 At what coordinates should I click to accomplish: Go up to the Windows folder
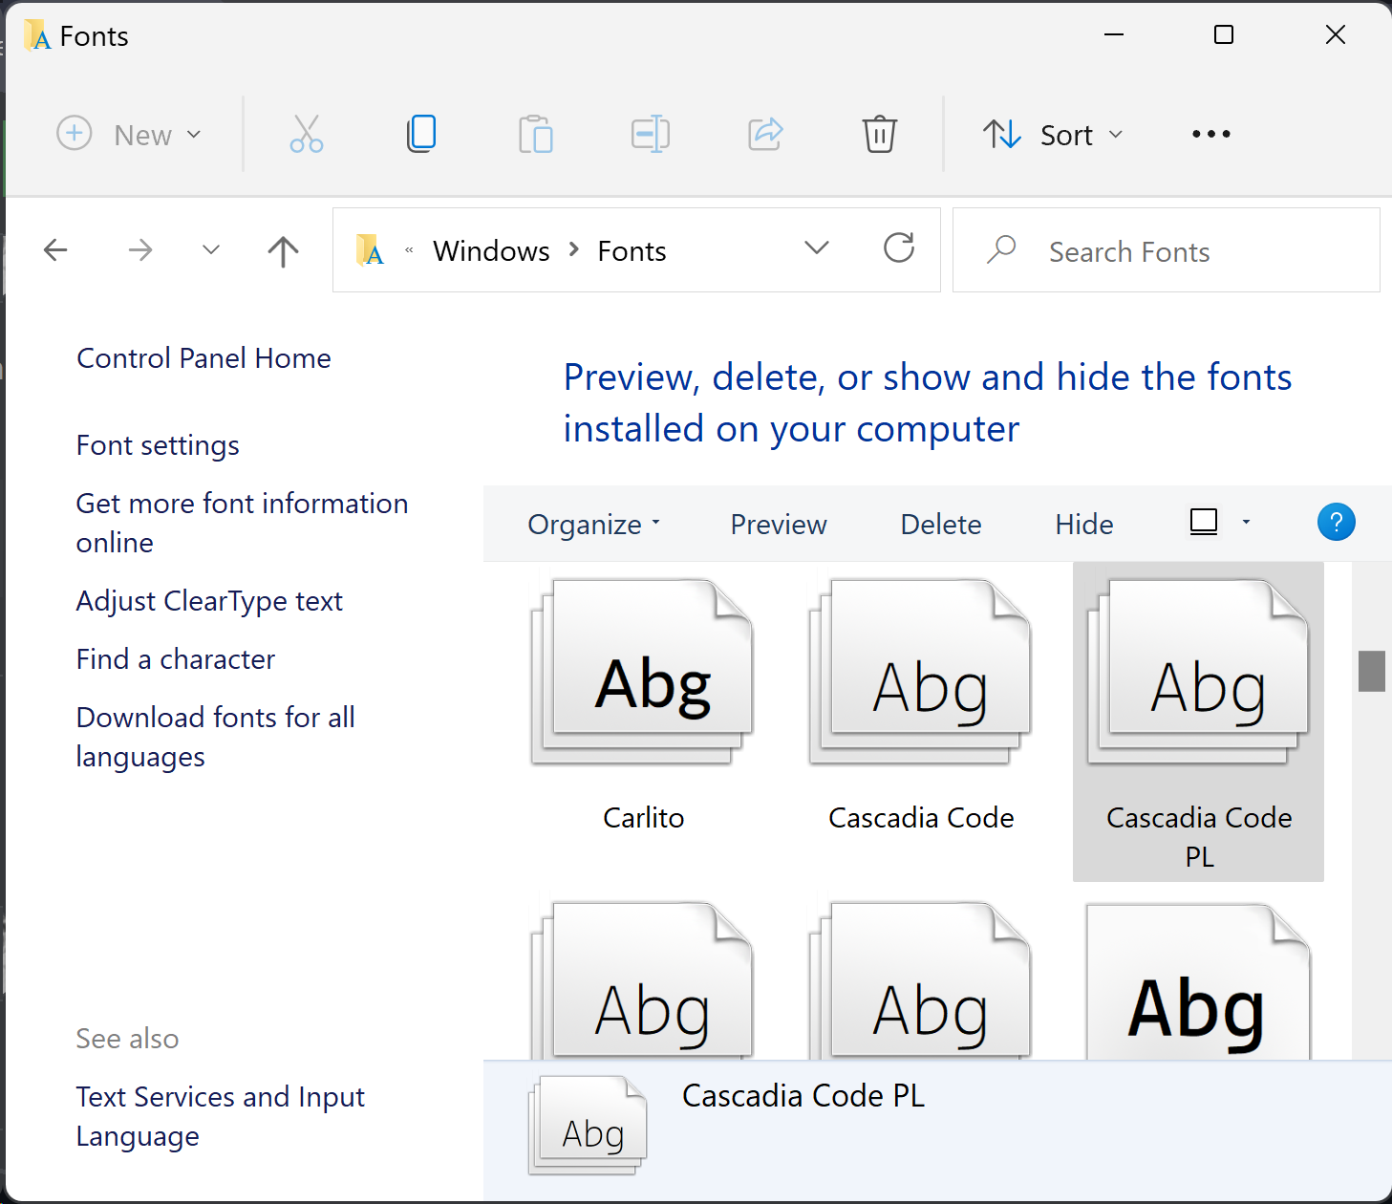click(282, 249)
